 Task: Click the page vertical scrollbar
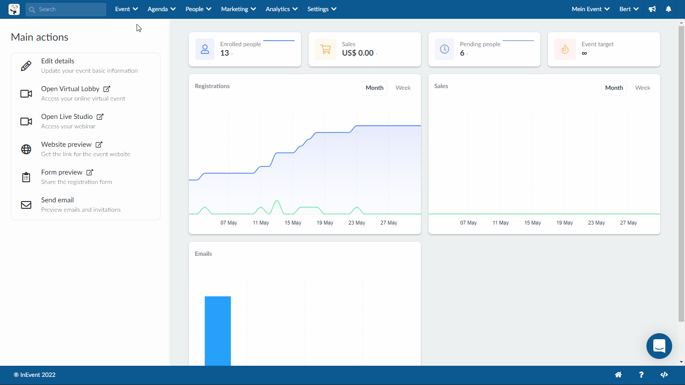(681, 173)
